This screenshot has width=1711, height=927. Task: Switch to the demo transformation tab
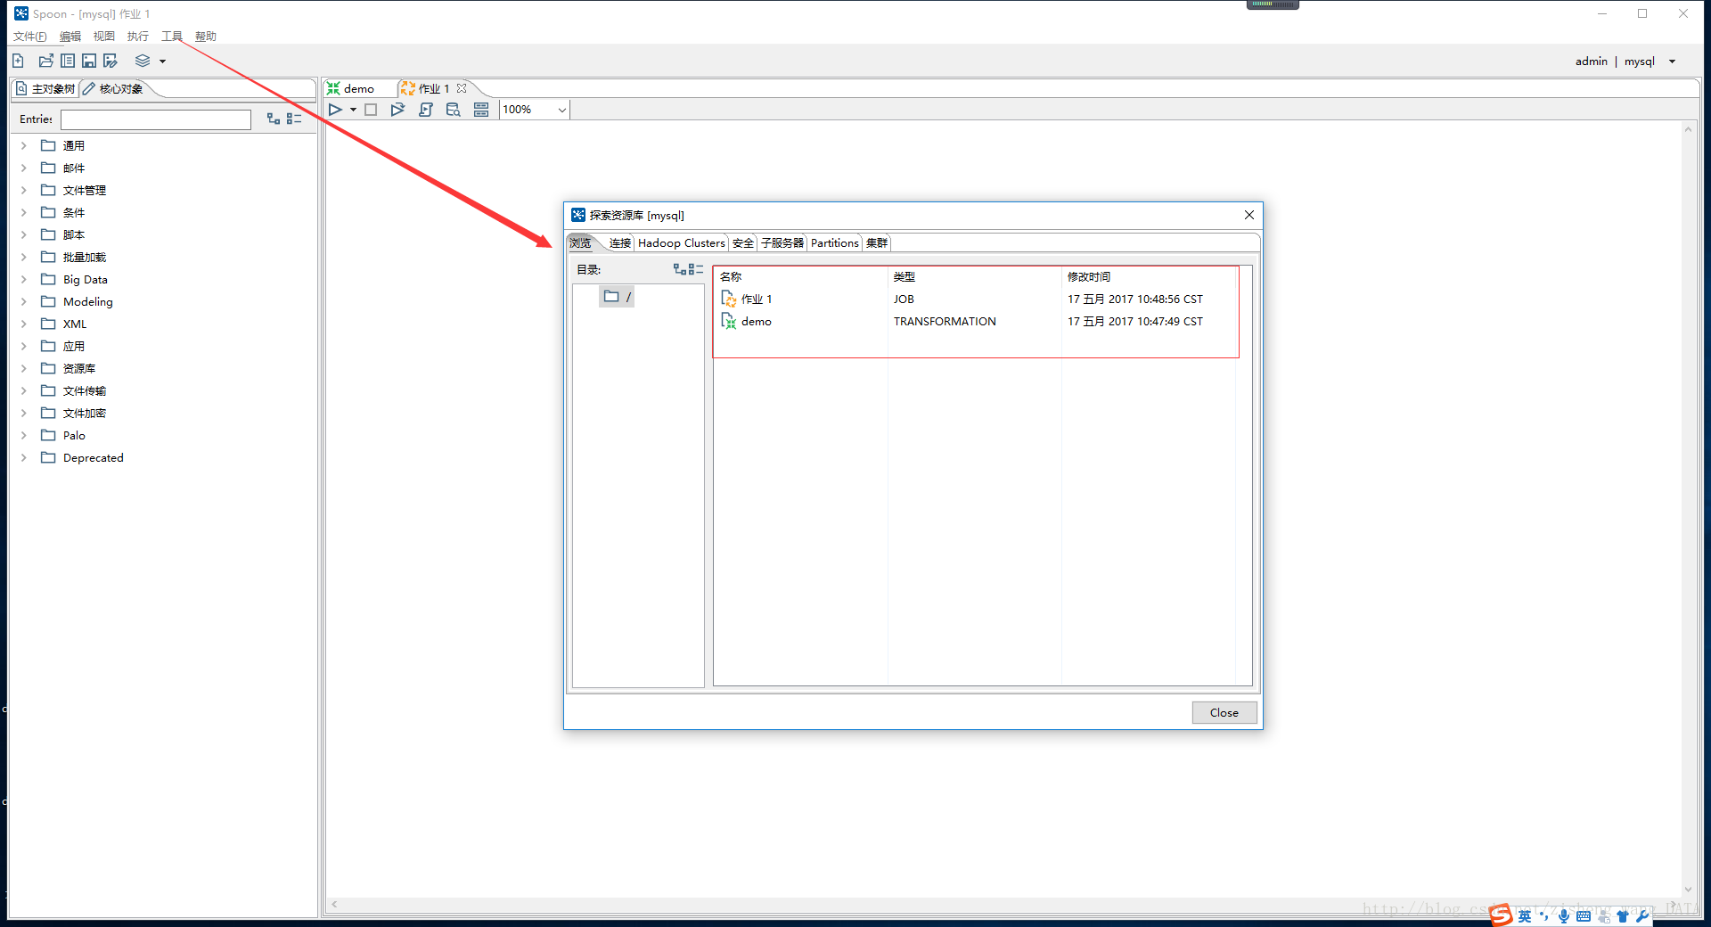(x=351, y=88)
